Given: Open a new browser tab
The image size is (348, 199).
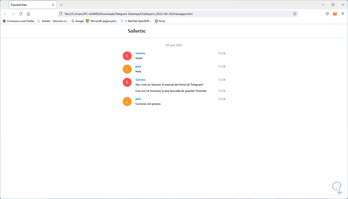Looking at the screenshot, I should tap(61, 5).
